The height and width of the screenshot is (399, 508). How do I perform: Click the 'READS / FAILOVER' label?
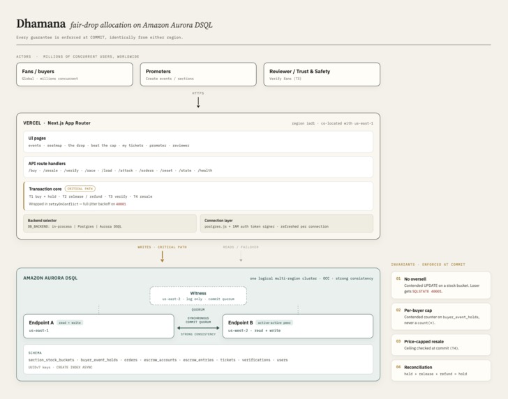click(x=241, y=247)
